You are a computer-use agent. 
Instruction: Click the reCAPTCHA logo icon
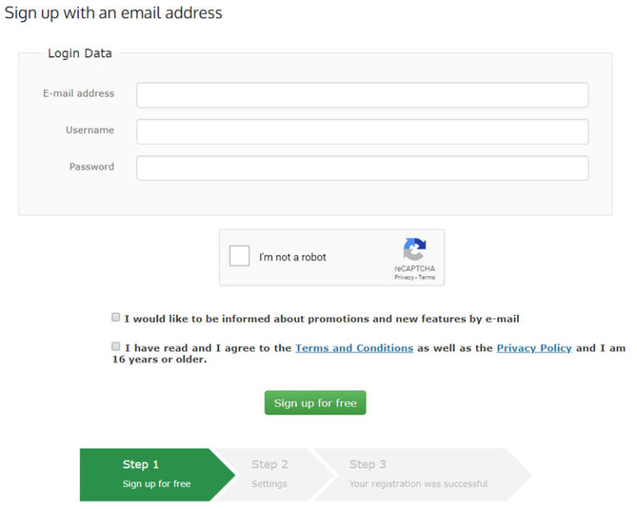click(x=415, y=249)
